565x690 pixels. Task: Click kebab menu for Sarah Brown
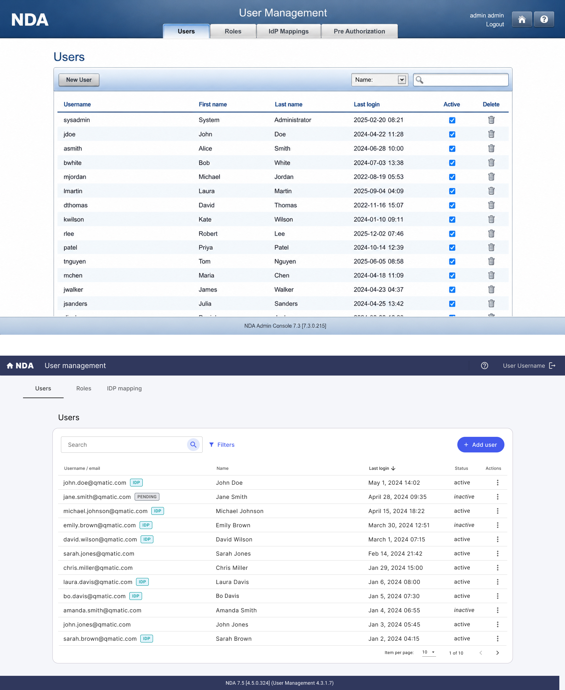pyautogui.click(x=498, y=639)
